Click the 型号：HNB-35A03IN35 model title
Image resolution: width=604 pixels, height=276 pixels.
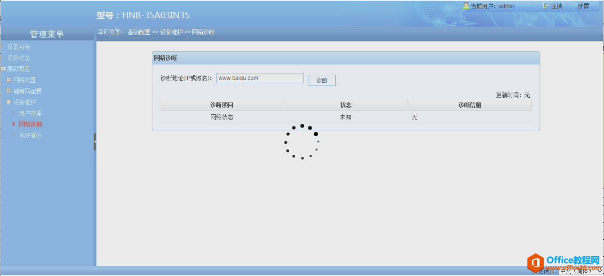(143, 15)
